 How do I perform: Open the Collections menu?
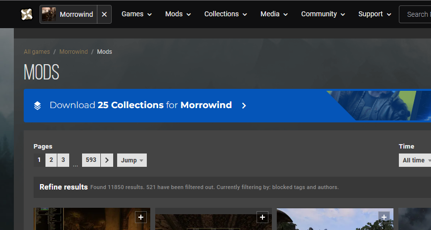[x=225, y=14]
